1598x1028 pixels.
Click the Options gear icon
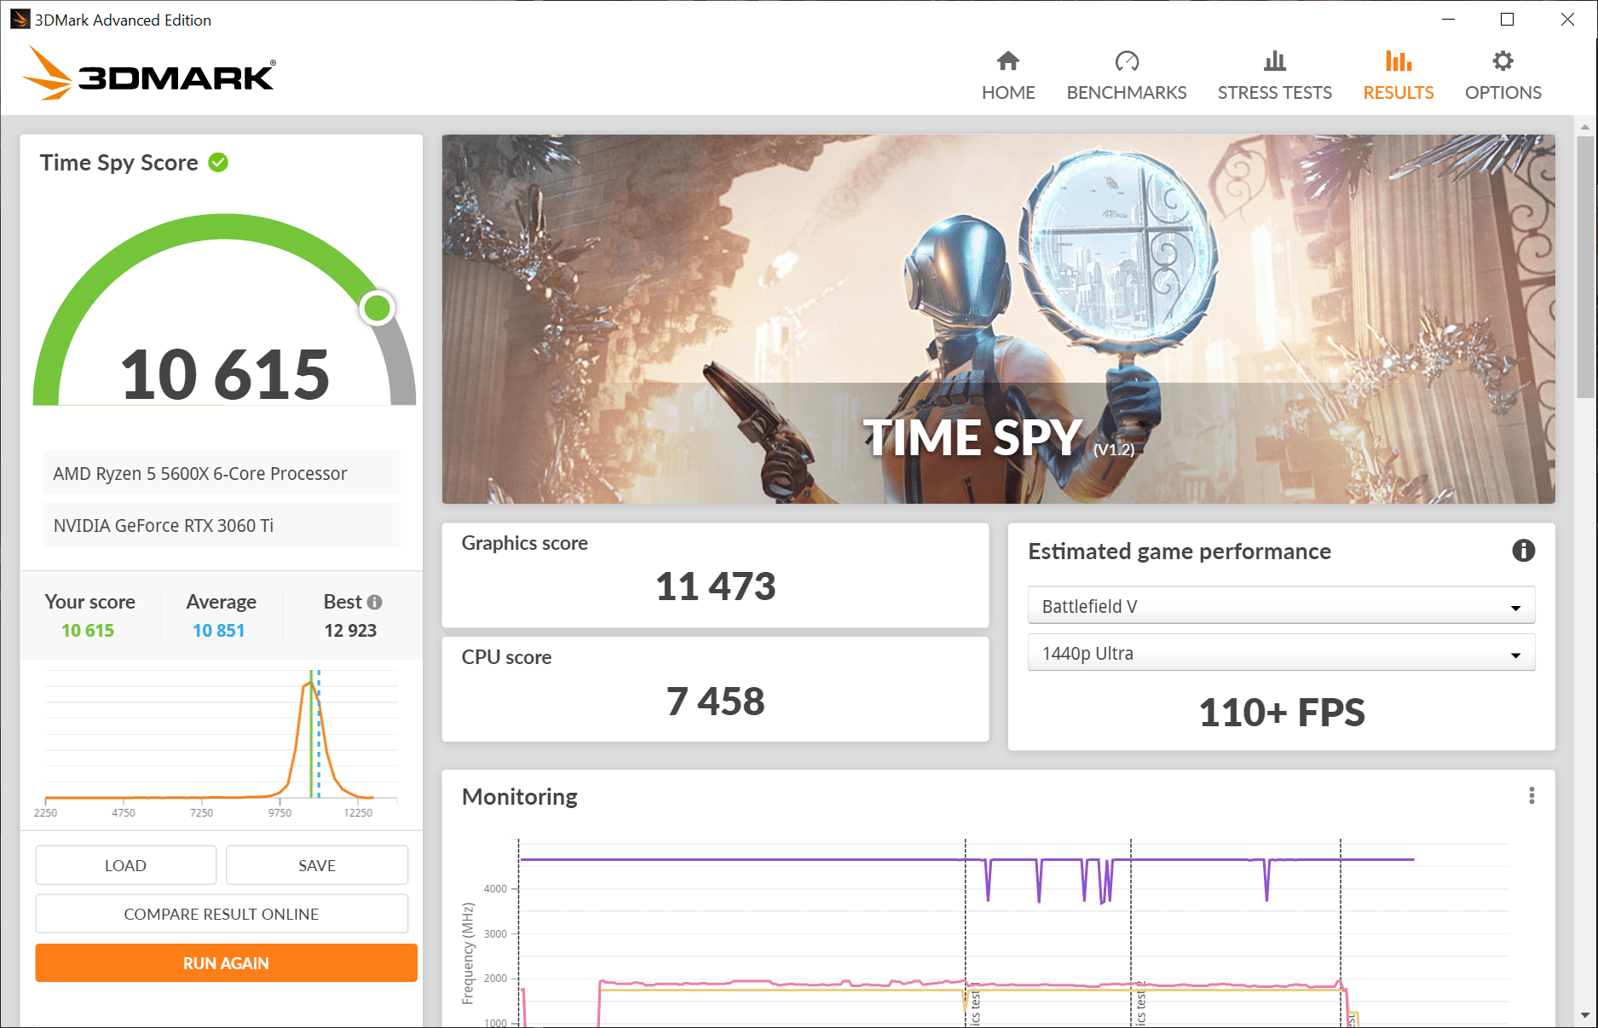[1503, 61]
